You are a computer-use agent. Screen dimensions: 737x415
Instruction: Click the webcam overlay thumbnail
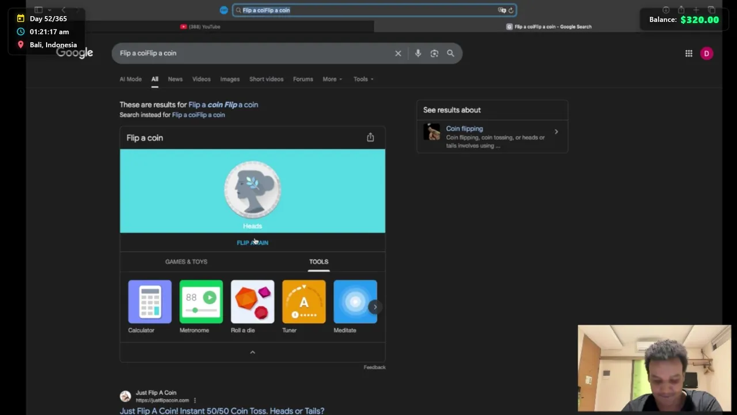(x=654, y=368)
